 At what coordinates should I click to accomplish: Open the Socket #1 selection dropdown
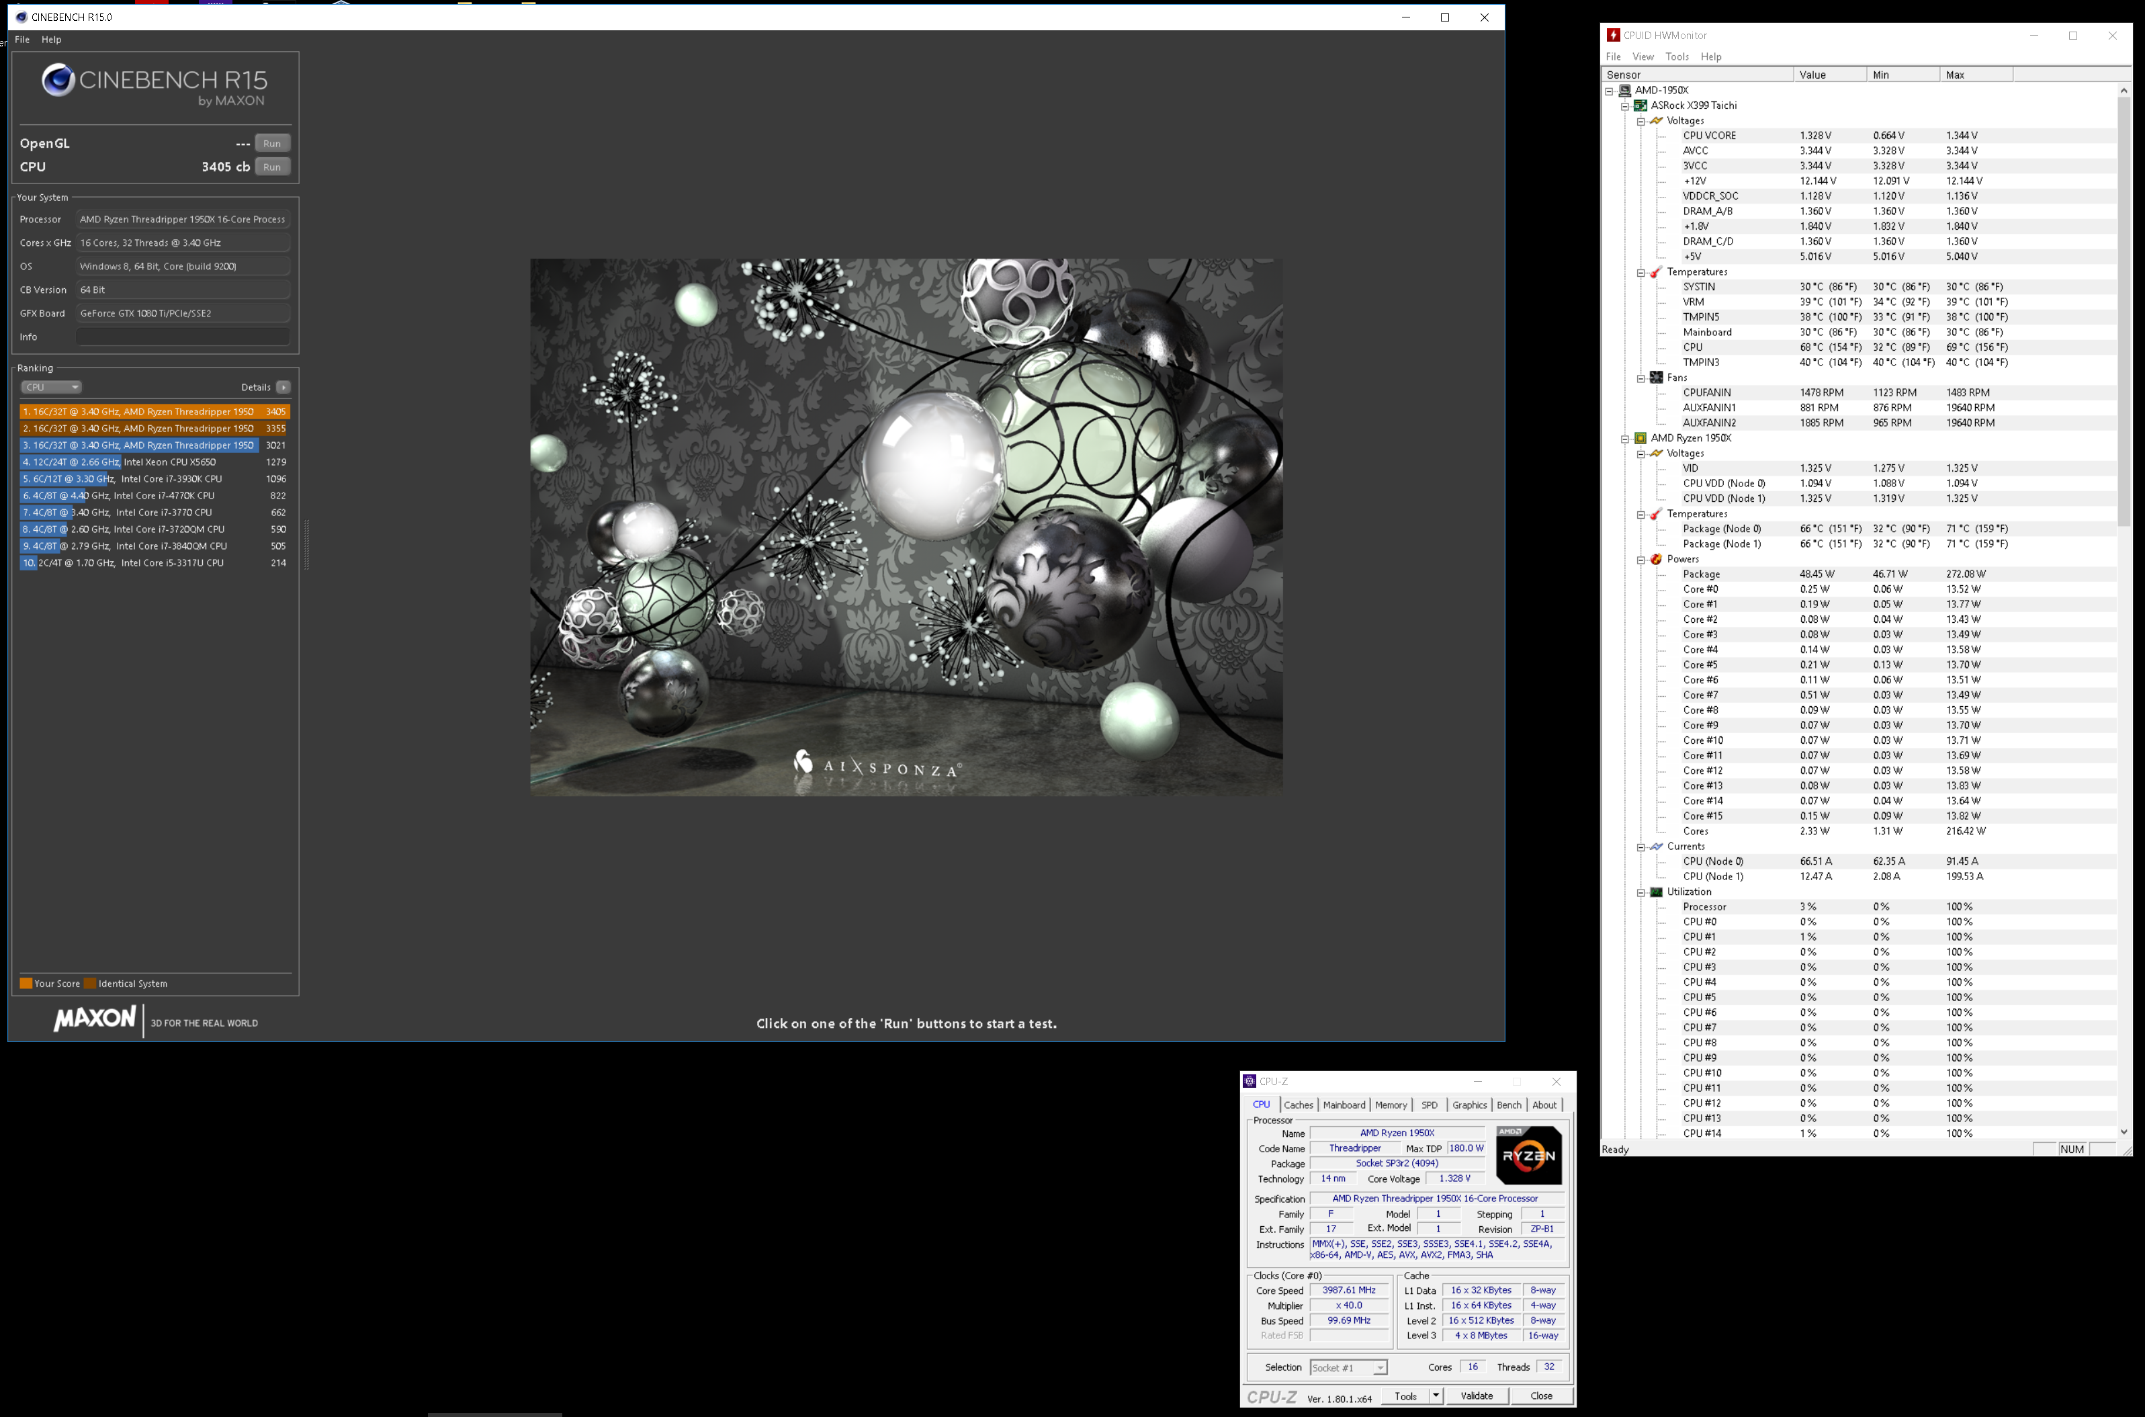[1348, 1368]
